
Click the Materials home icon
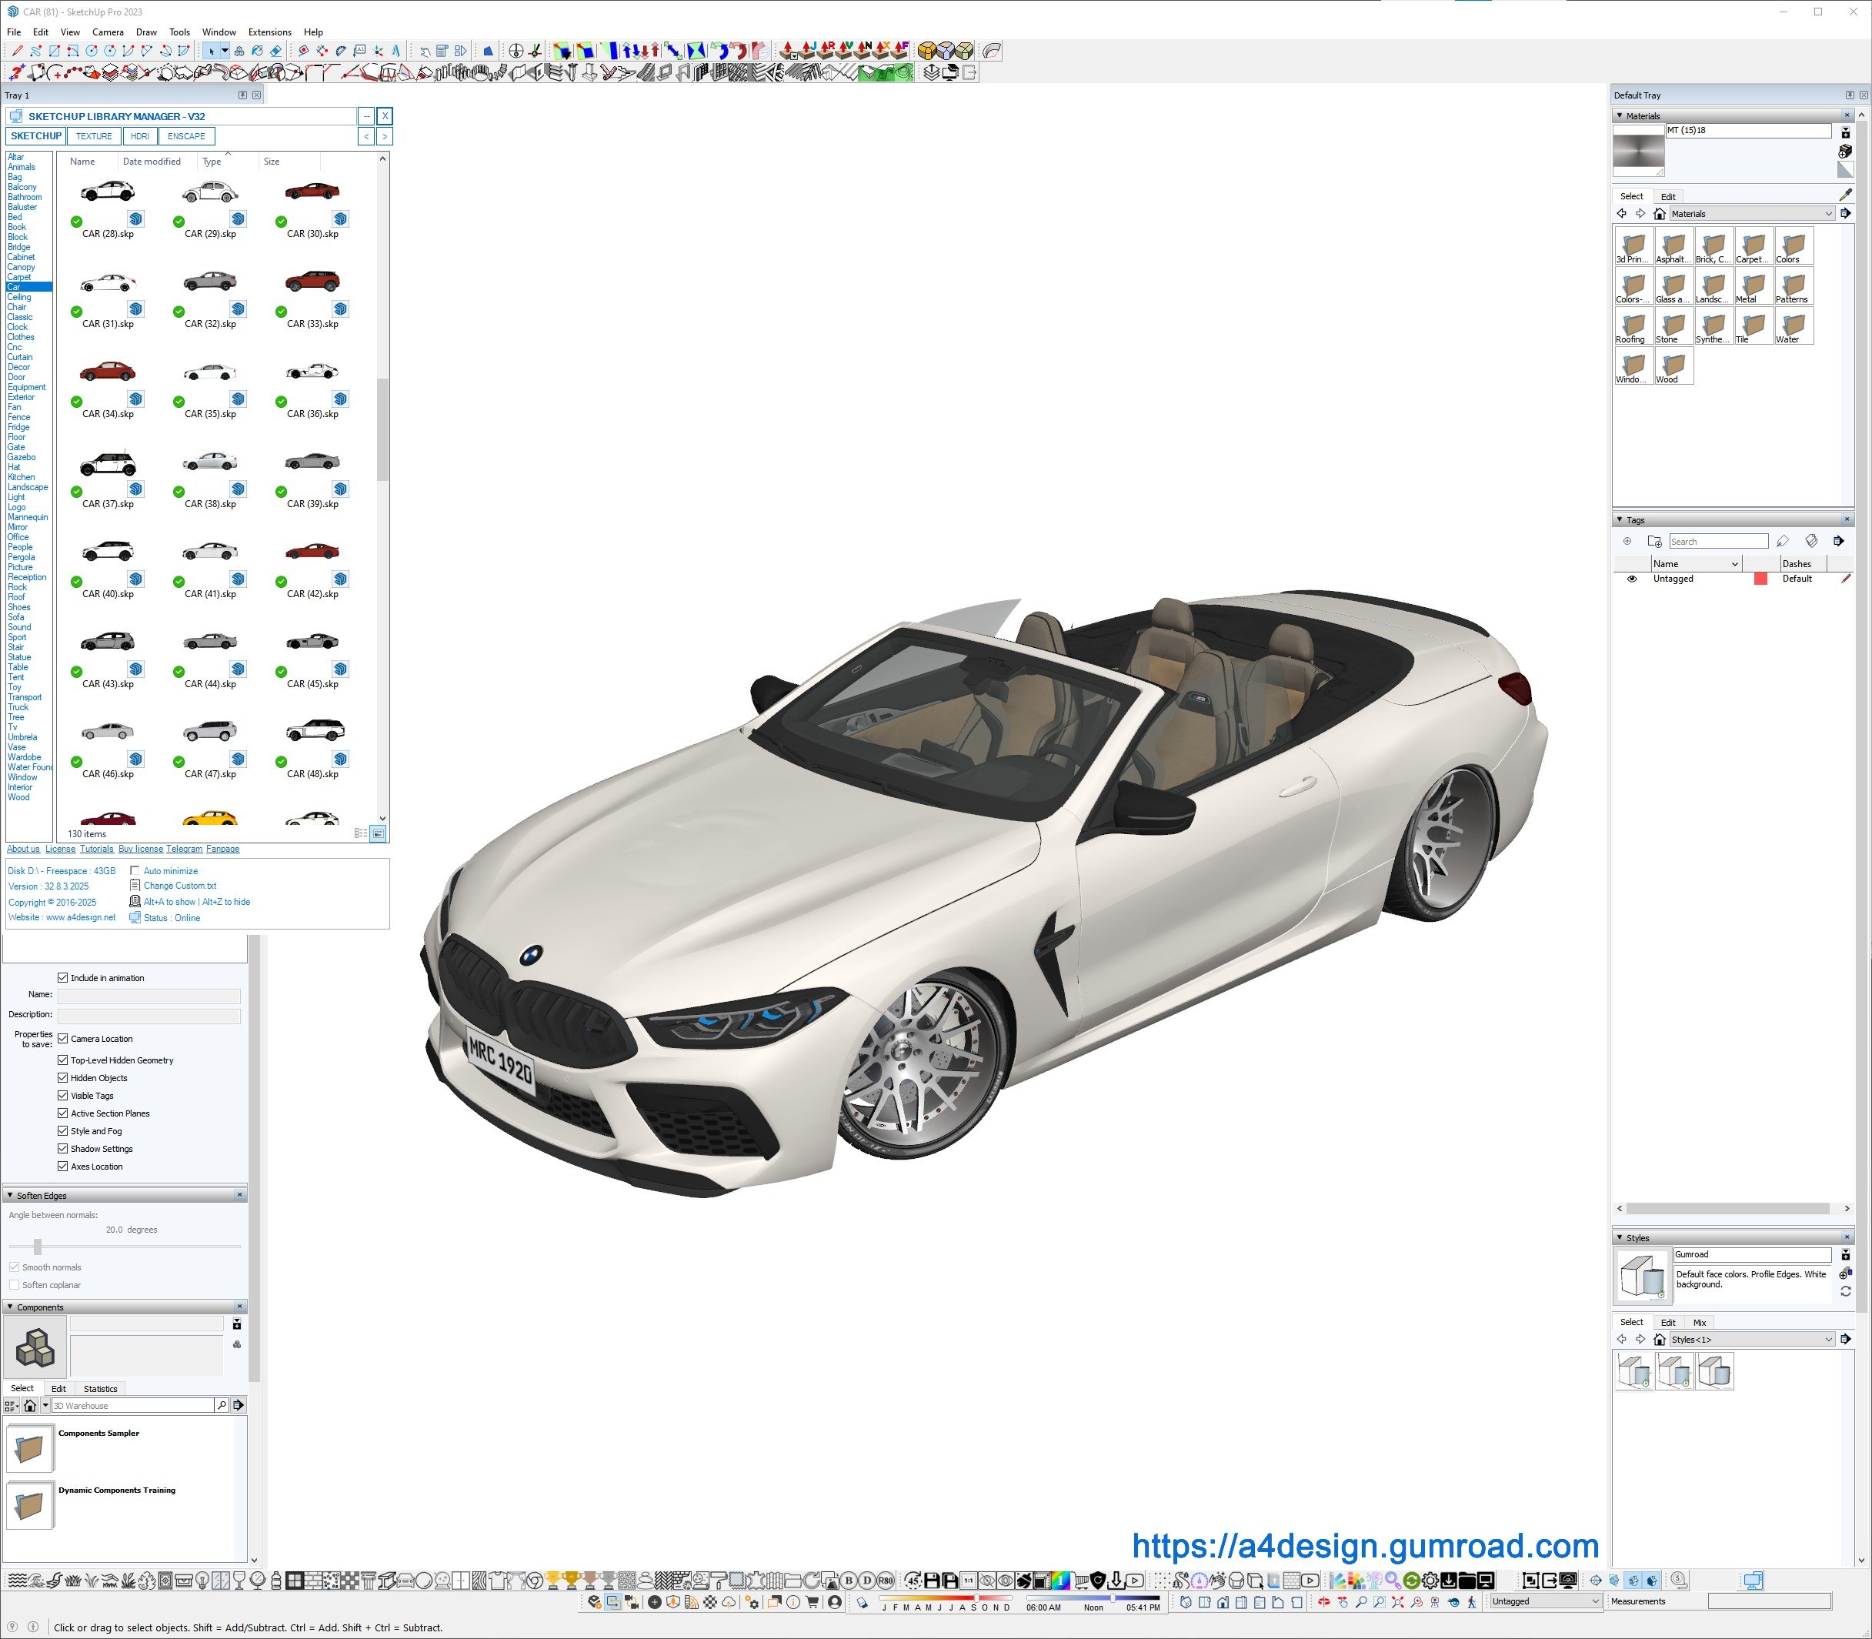[x=1659, y=214]
